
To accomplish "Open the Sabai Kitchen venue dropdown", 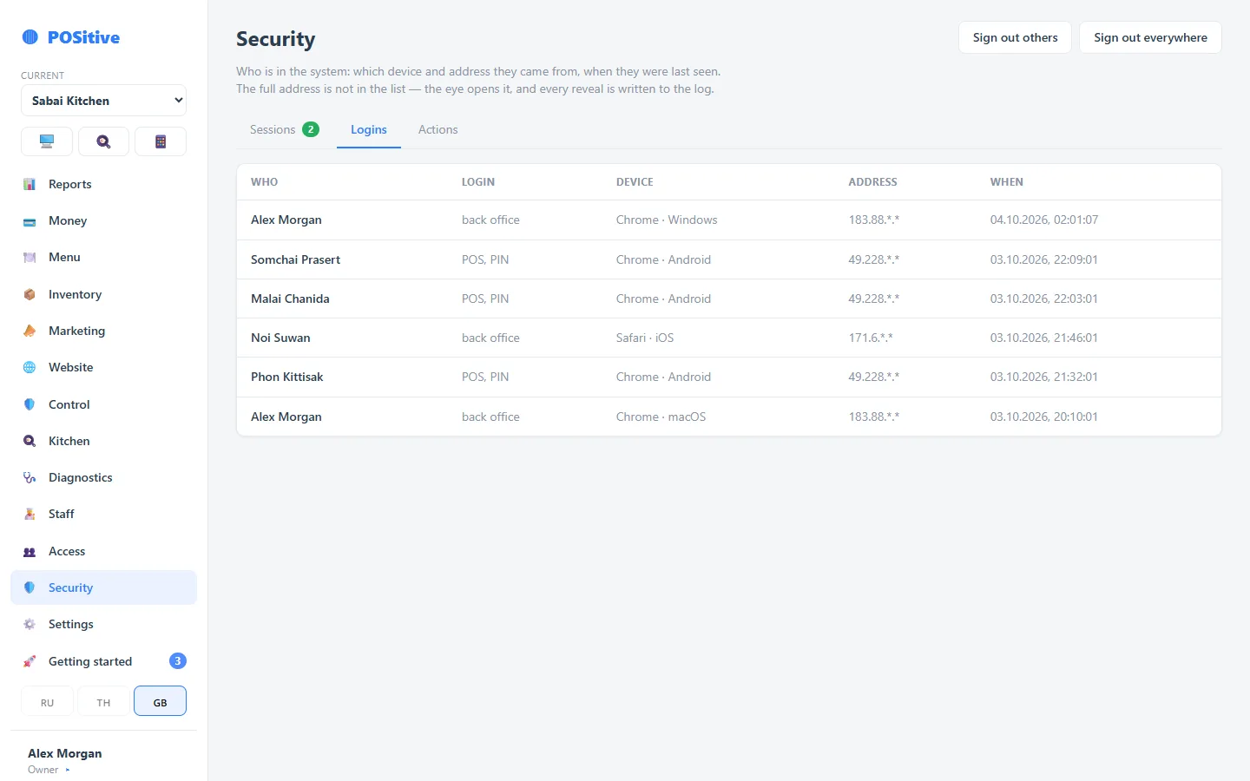I will click(103, 101).
